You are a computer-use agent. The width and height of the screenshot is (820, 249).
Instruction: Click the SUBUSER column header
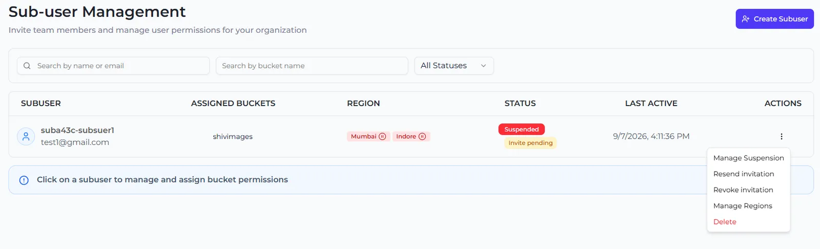coord(41,103)
